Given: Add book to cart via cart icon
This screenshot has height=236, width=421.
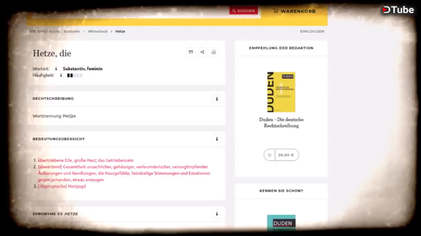Looking at the screenshot, I should tap(269, 155).
